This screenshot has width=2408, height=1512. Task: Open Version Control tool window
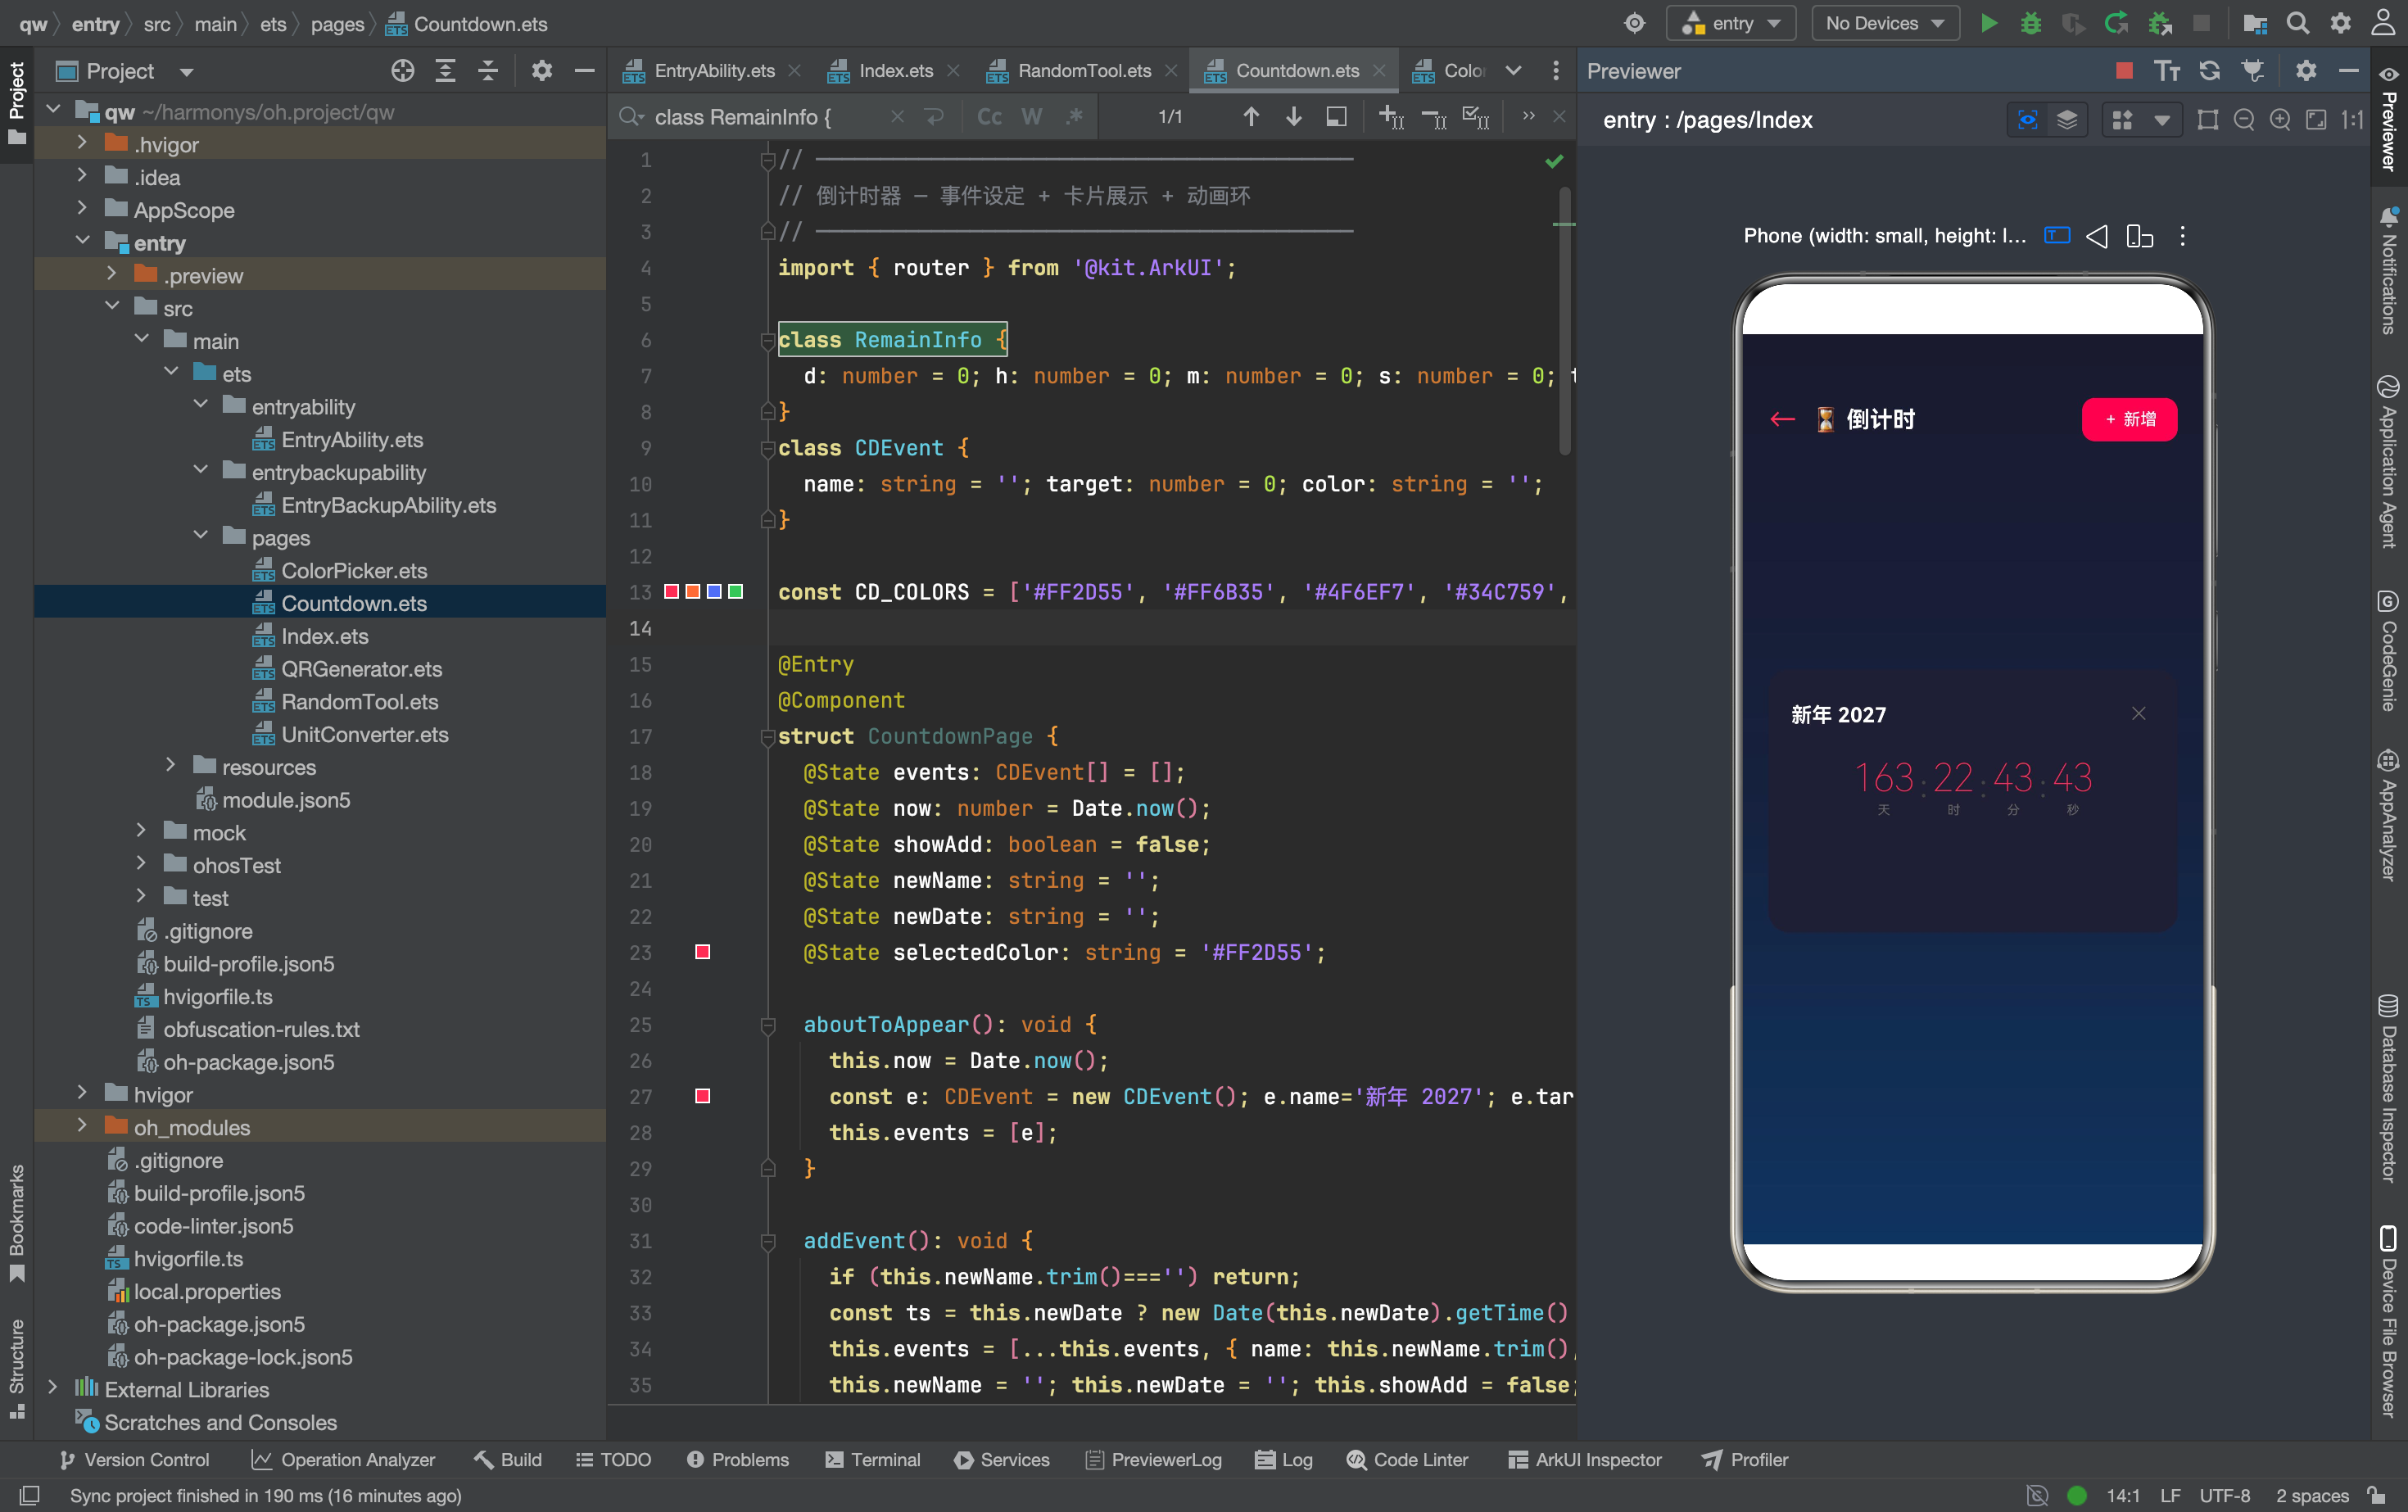click(x=135, y=1460)
